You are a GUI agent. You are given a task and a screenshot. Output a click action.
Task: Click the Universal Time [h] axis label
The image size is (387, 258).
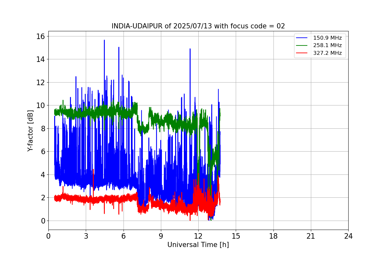pyautogui.click(x=198, y=245)
